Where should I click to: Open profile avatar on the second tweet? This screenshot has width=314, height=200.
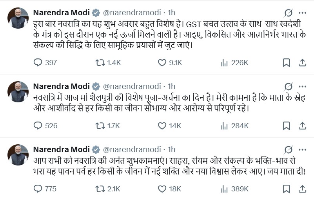tap(18, 92)
